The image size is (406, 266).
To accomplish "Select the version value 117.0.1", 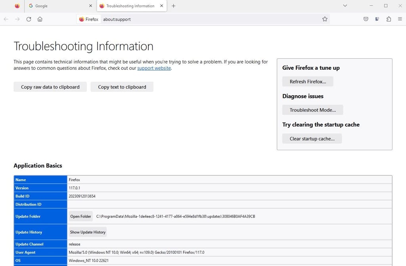I will coord(74,188).
